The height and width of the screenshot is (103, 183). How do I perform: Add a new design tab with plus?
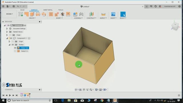pyautogui.click(x=147, y=6)
